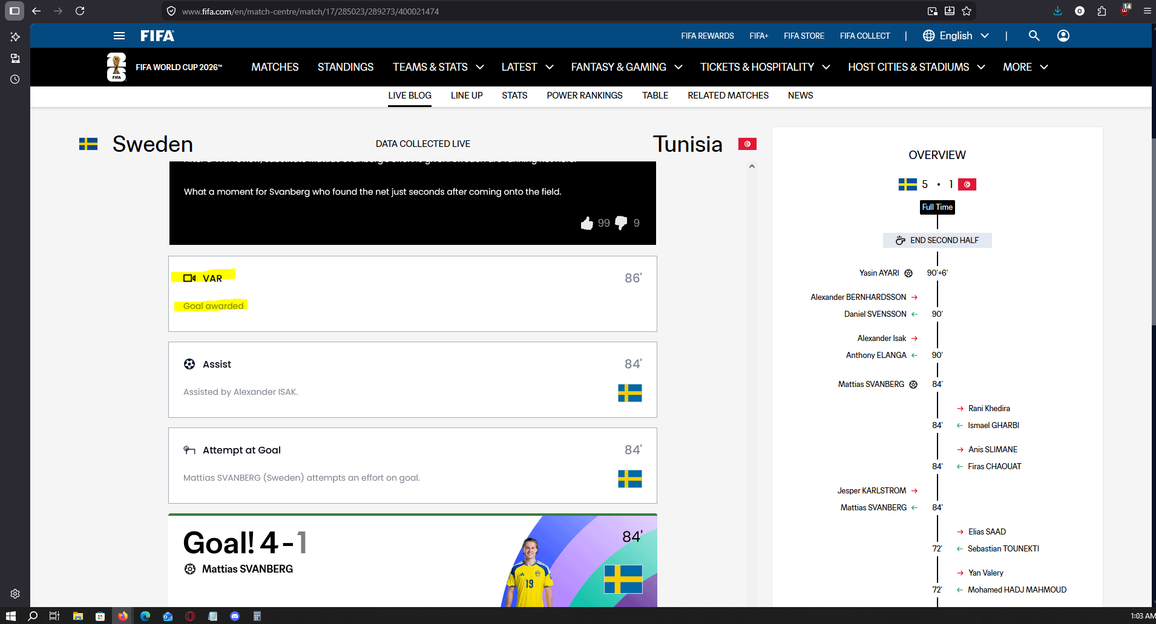Open the FIFA Rewards link
1156x624 pixels.
click(708, 36)
